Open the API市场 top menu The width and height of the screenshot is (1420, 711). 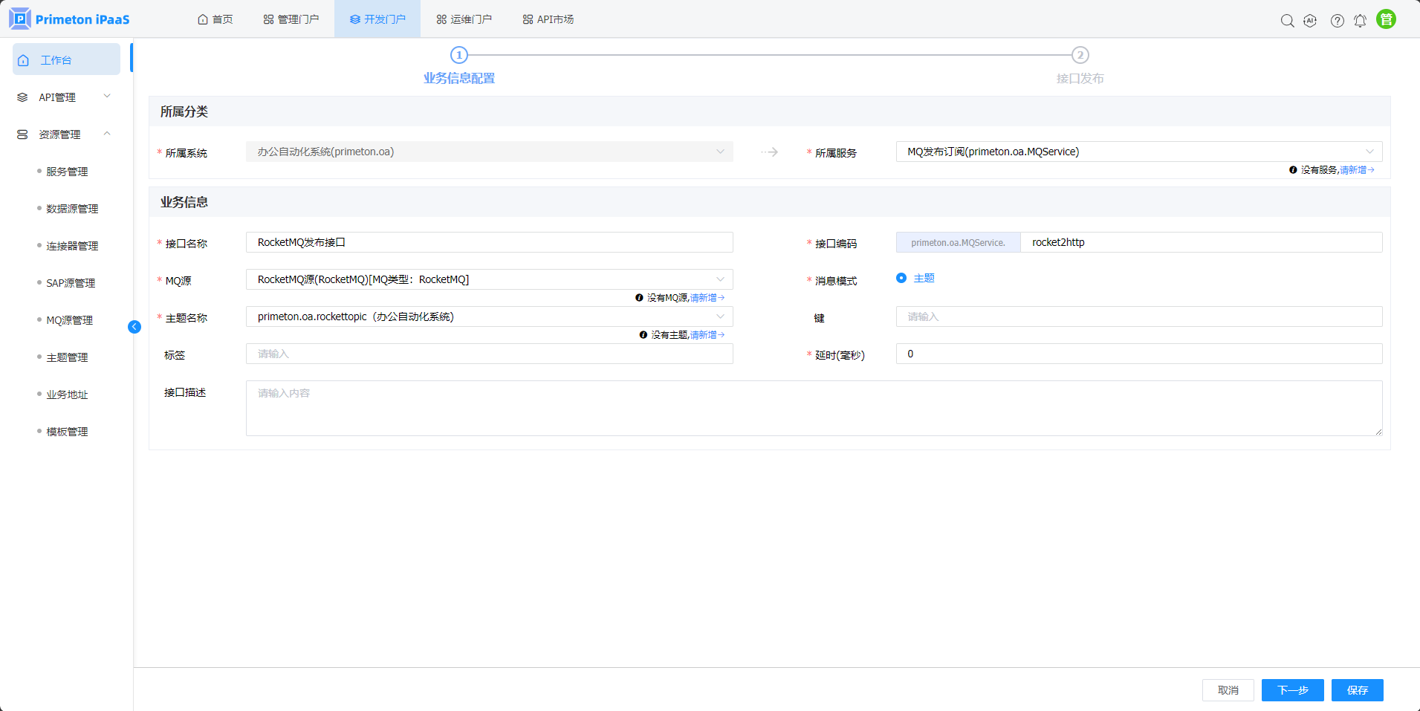(x=548, y=19)
